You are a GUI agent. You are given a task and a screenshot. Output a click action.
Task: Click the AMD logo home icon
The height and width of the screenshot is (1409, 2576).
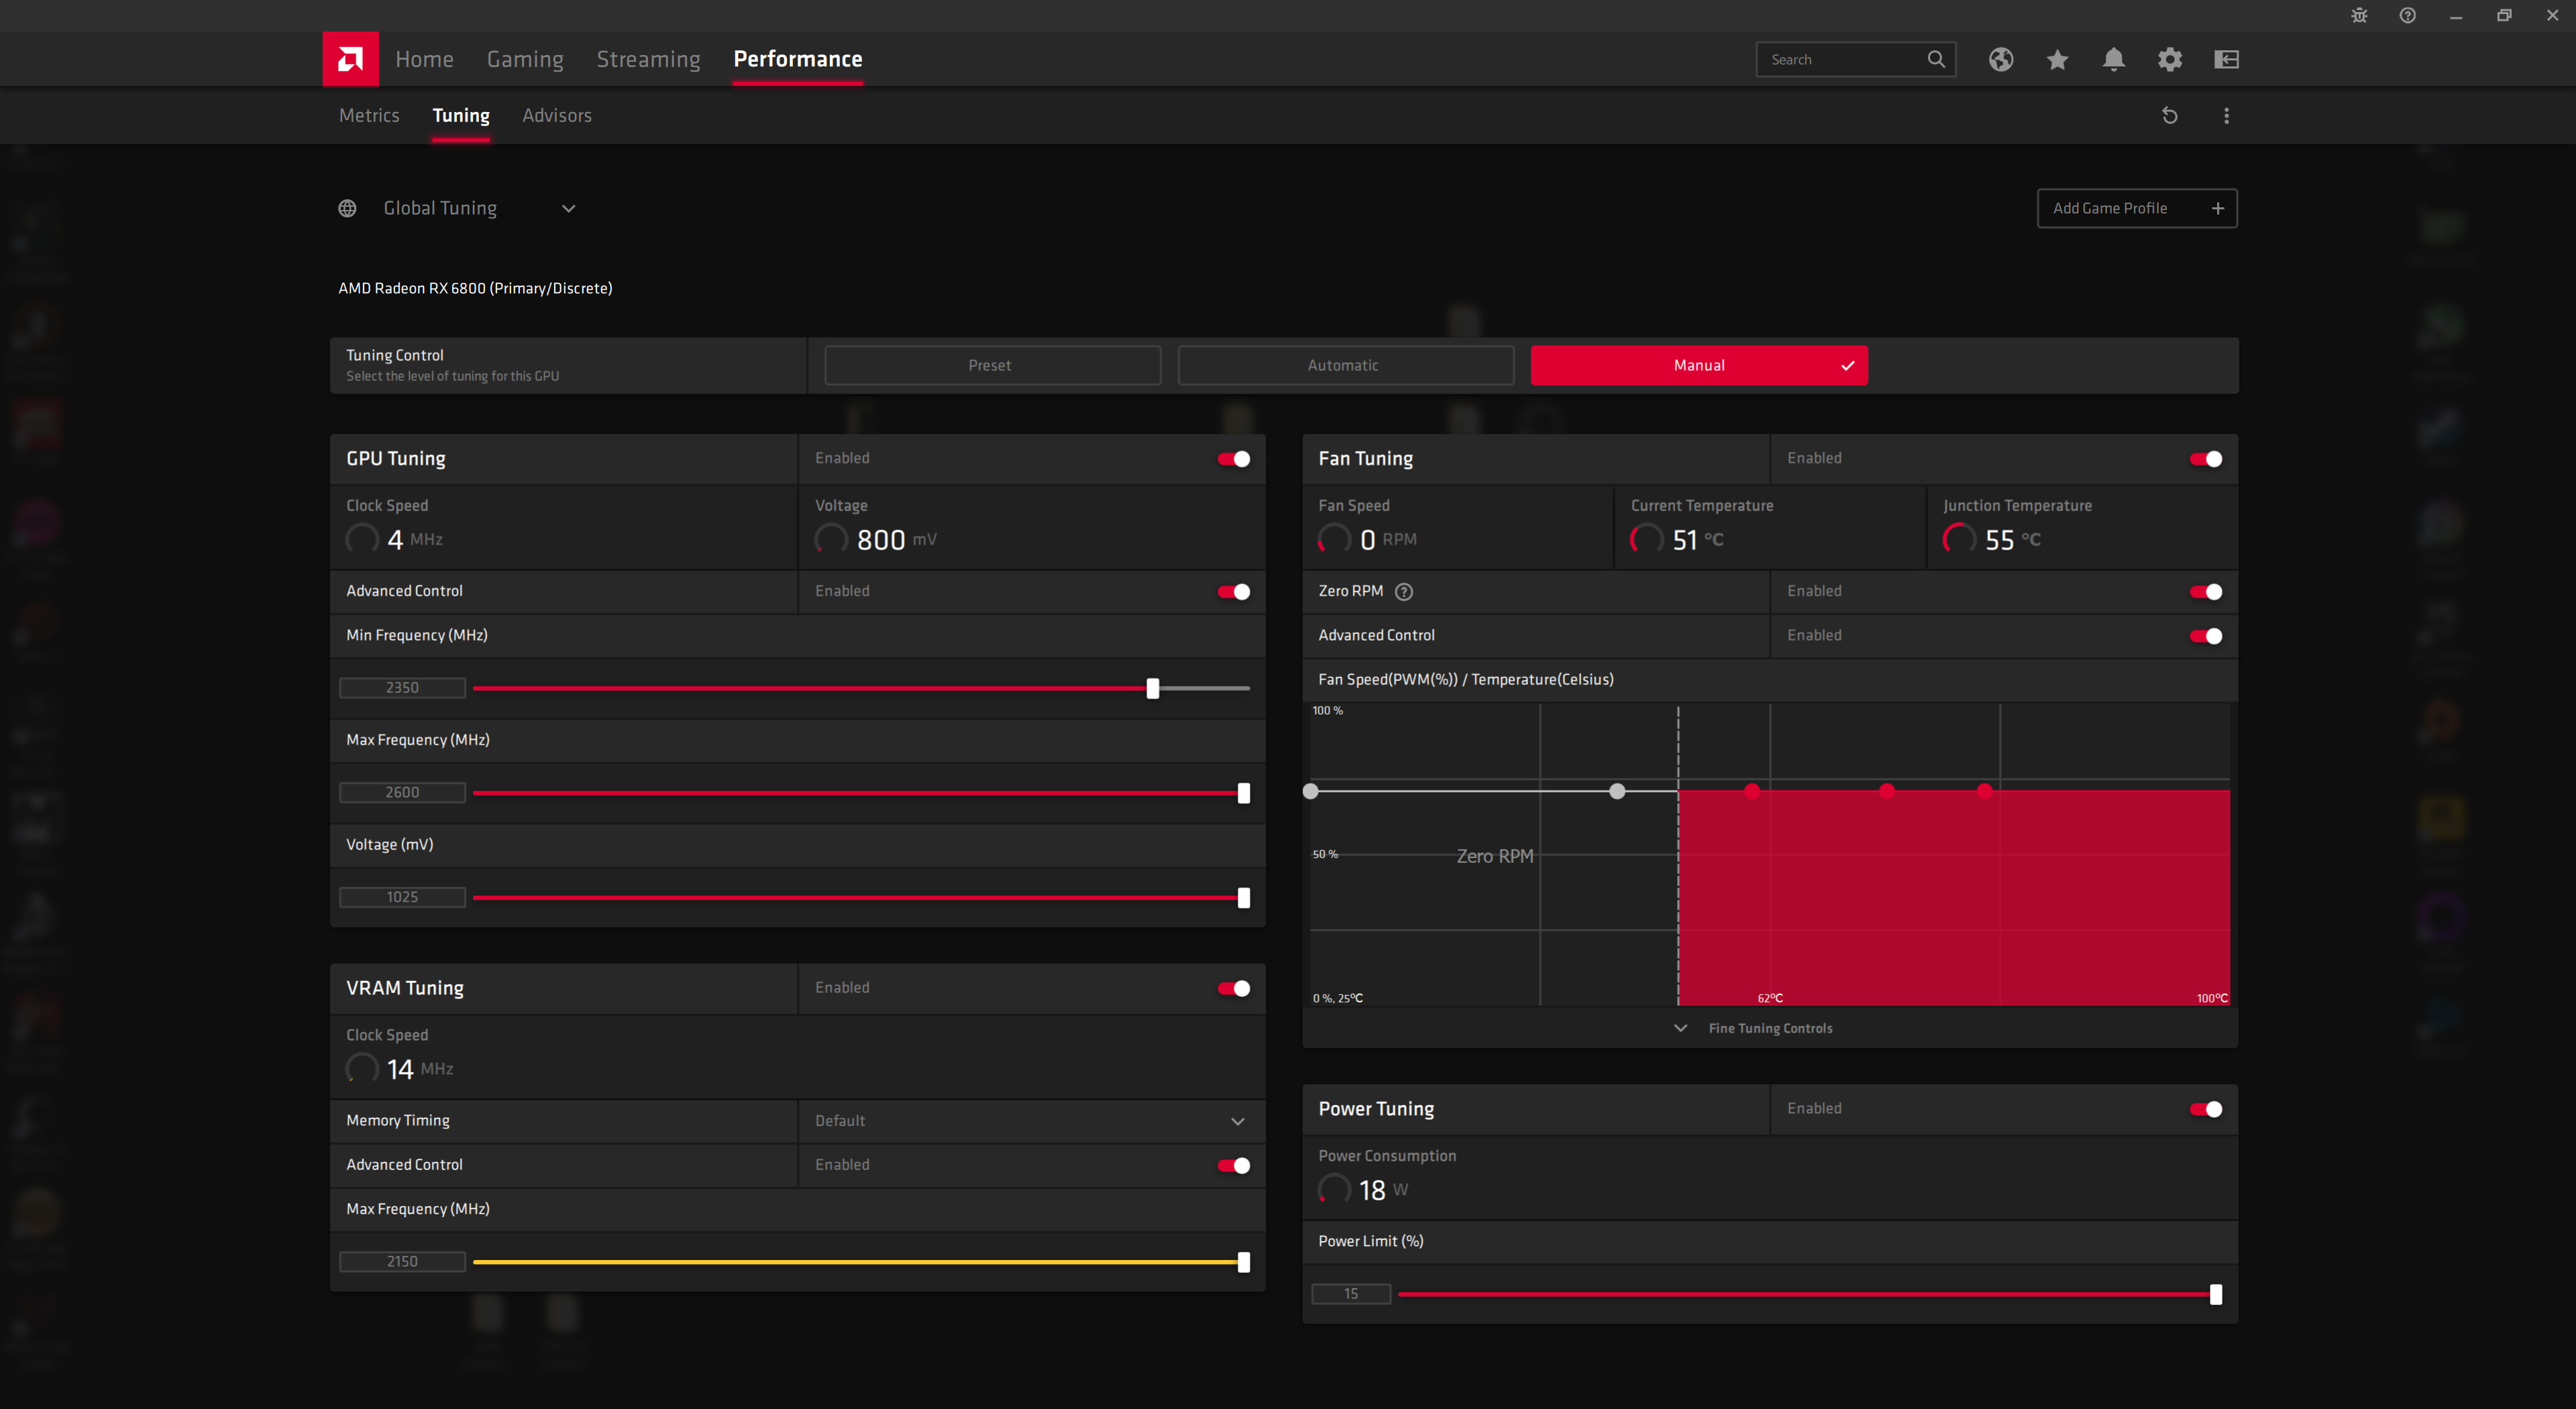350,59
